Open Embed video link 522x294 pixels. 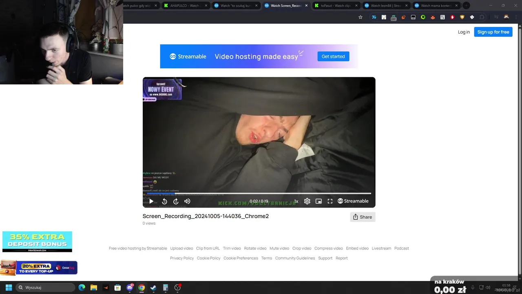click(x=357, y=248)
